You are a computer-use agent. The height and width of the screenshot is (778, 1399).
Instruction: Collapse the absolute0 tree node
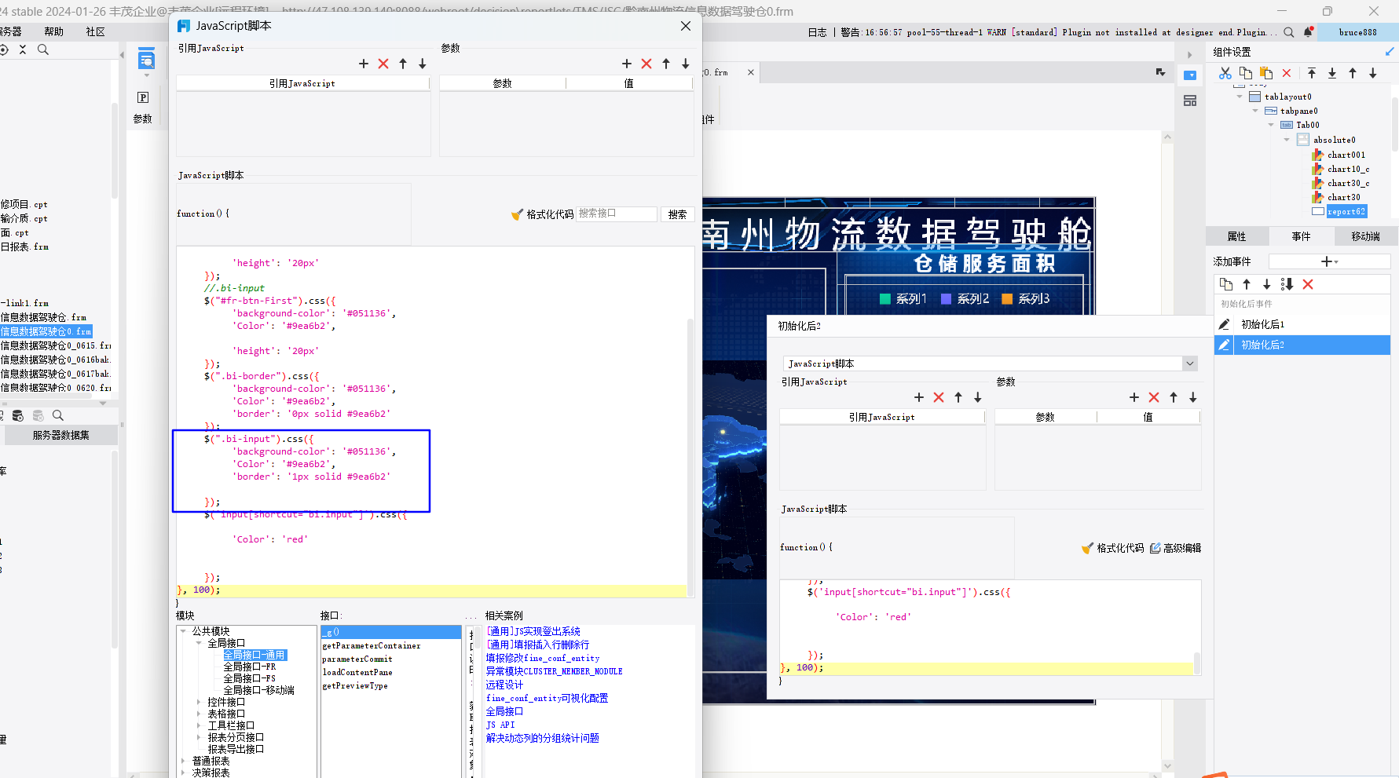point(1287,140)
